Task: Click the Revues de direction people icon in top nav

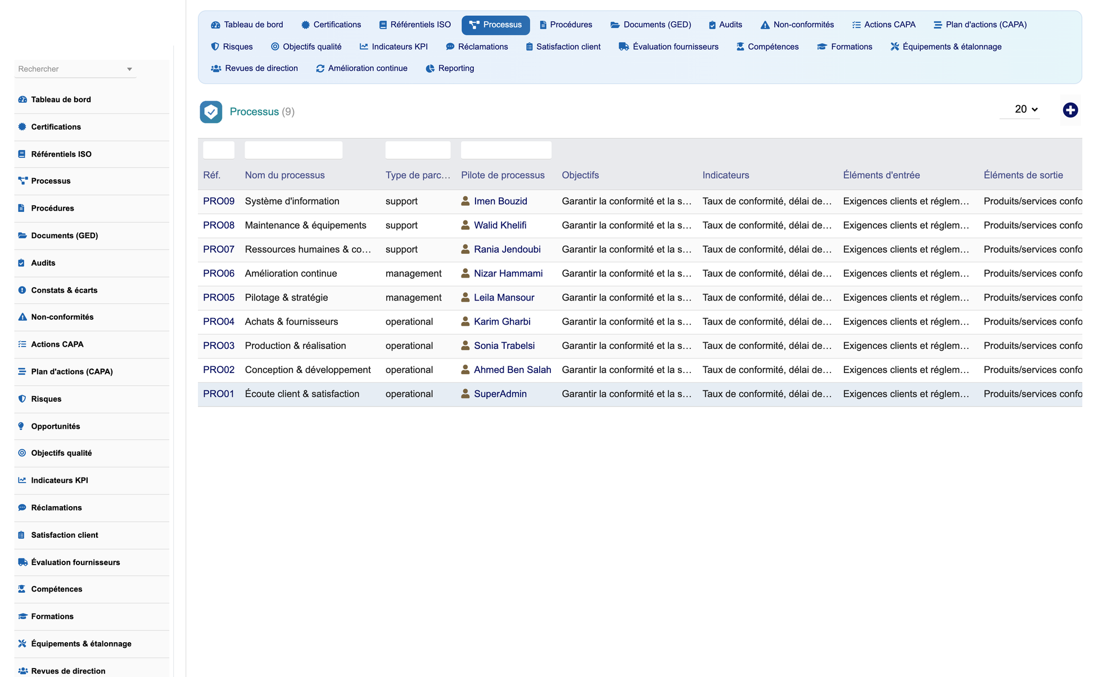Action: click(216, 69)
